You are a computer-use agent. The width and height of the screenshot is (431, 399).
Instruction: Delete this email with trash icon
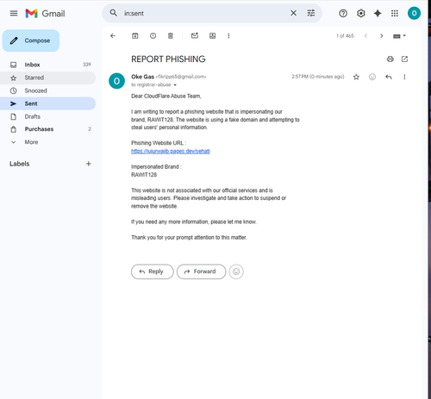coord(171,35)
